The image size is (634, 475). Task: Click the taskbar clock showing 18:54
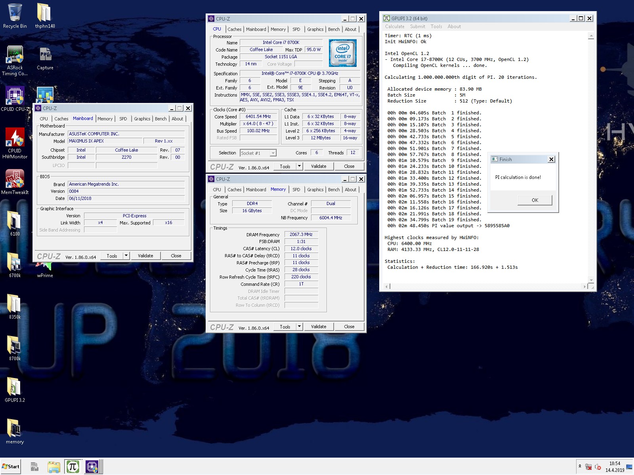[x=615, y=467]
